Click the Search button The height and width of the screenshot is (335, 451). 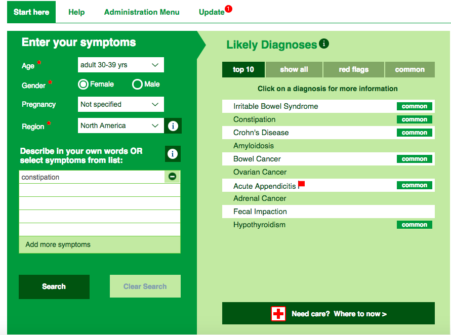tap(54, 286)
